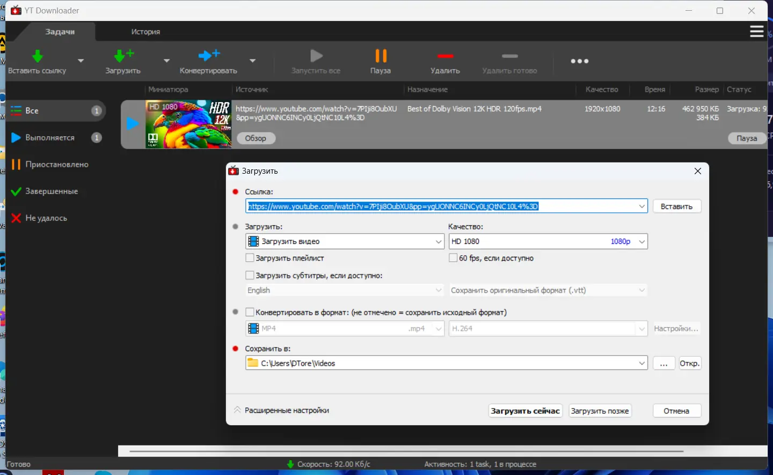Click the Загрузить позже button

[600, 411]
